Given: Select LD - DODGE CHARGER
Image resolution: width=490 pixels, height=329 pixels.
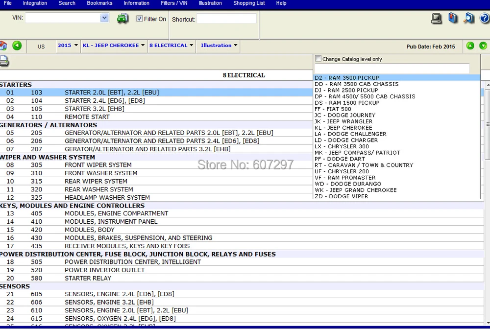Looking at the screenshot, I should pyautogui.click(x=396, y=140).
